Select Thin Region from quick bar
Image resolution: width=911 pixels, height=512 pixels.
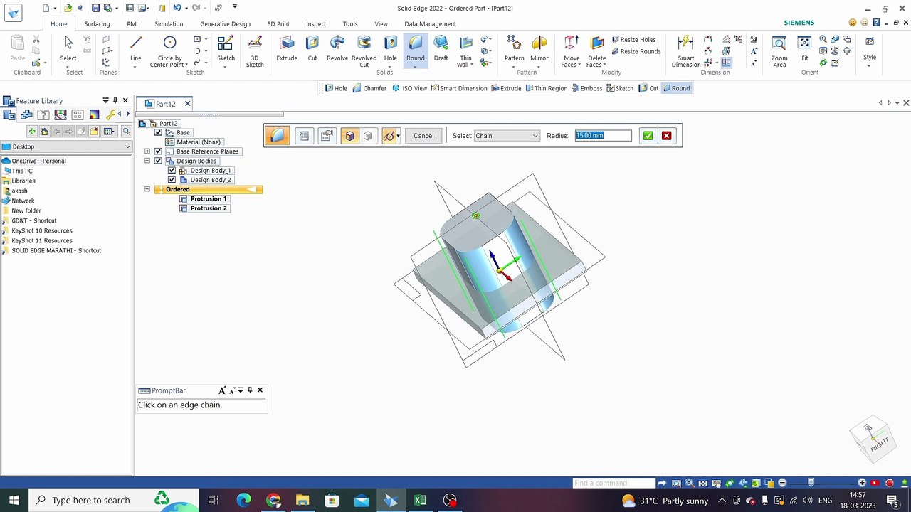(546, 88)
